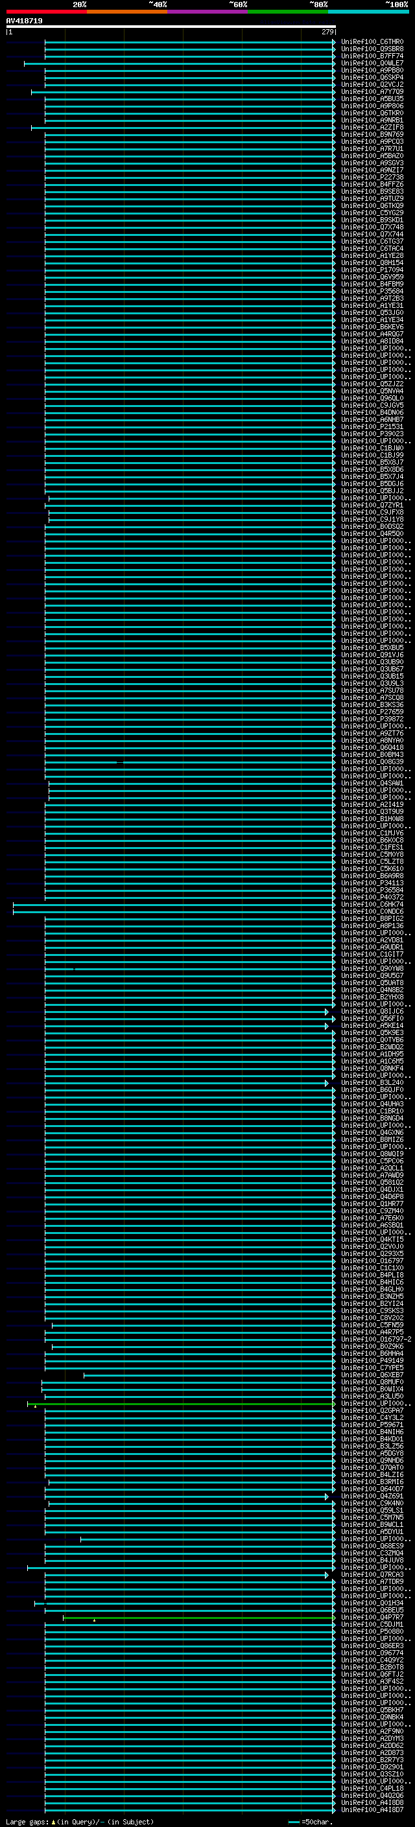This screenshot has width=415, height=1827.
Task: Select the UniRef100_A5KE14 label
Action: pos(372,1025)
